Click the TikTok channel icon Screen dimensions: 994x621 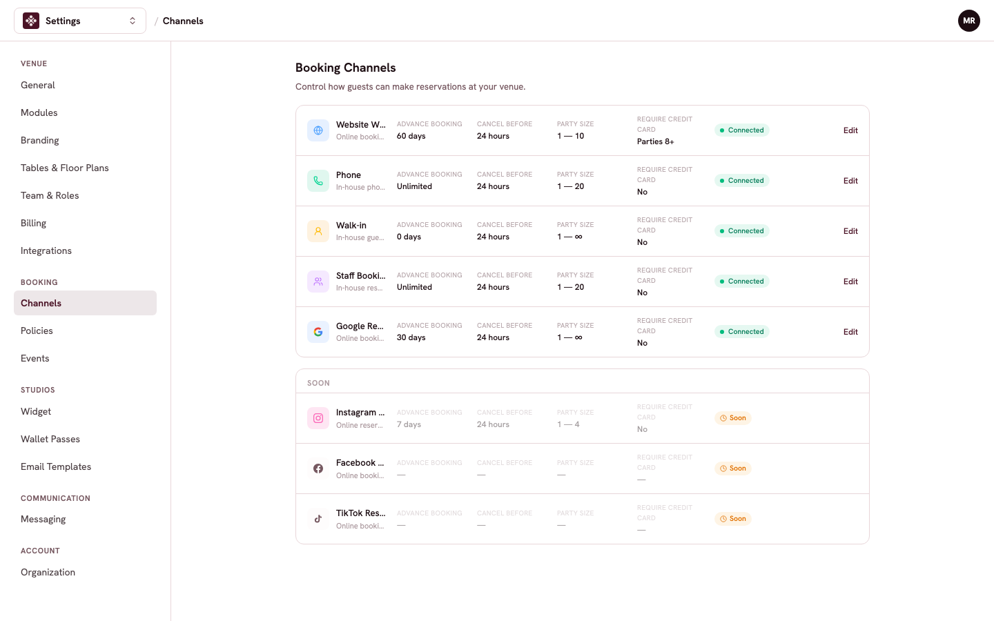318,519
